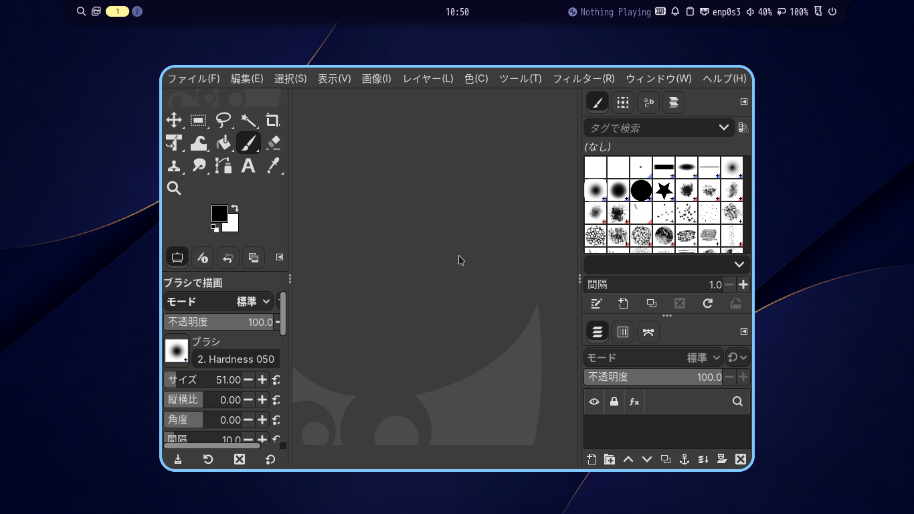Open the 編集(E) menu

coord(247,78)
